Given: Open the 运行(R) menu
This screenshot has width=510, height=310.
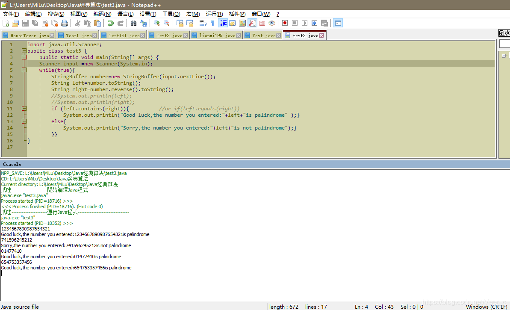Looking at the screenshot, I should click(214, 14).
